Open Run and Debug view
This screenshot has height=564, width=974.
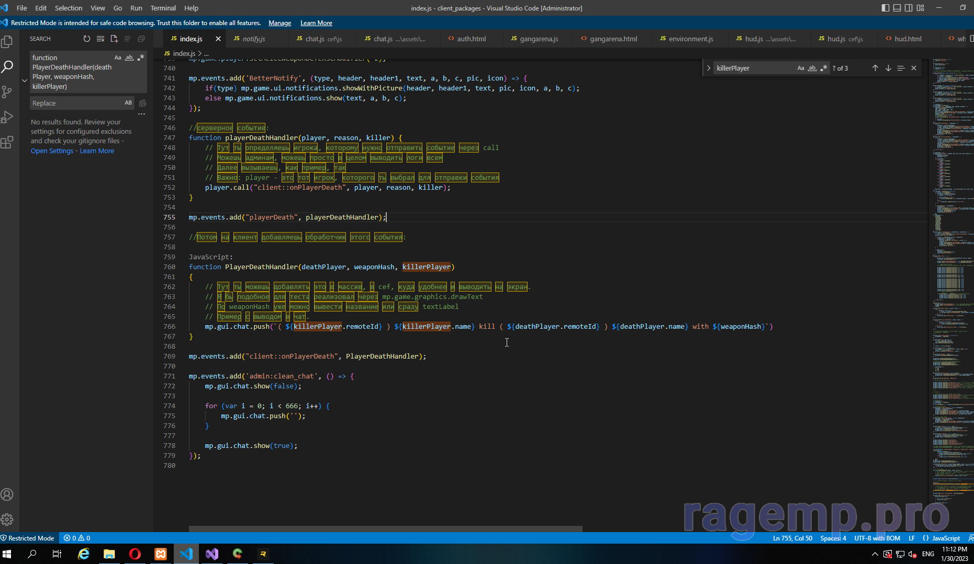click(x=7, y=117)
